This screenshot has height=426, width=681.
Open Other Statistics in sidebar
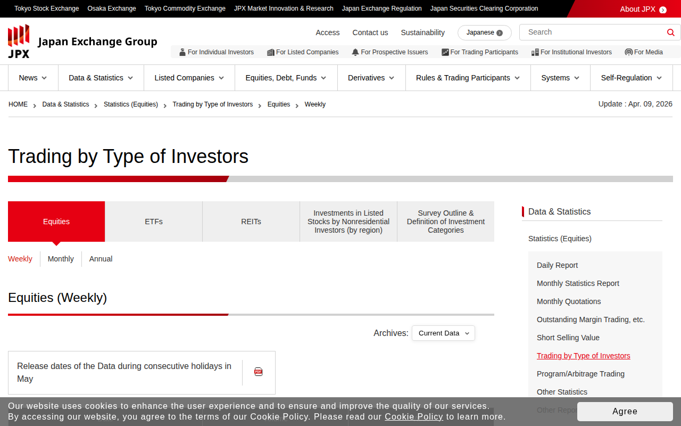562,392
